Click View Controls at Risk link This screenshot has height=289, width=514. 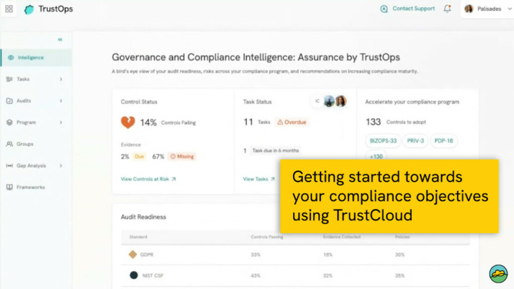[145, 179]
